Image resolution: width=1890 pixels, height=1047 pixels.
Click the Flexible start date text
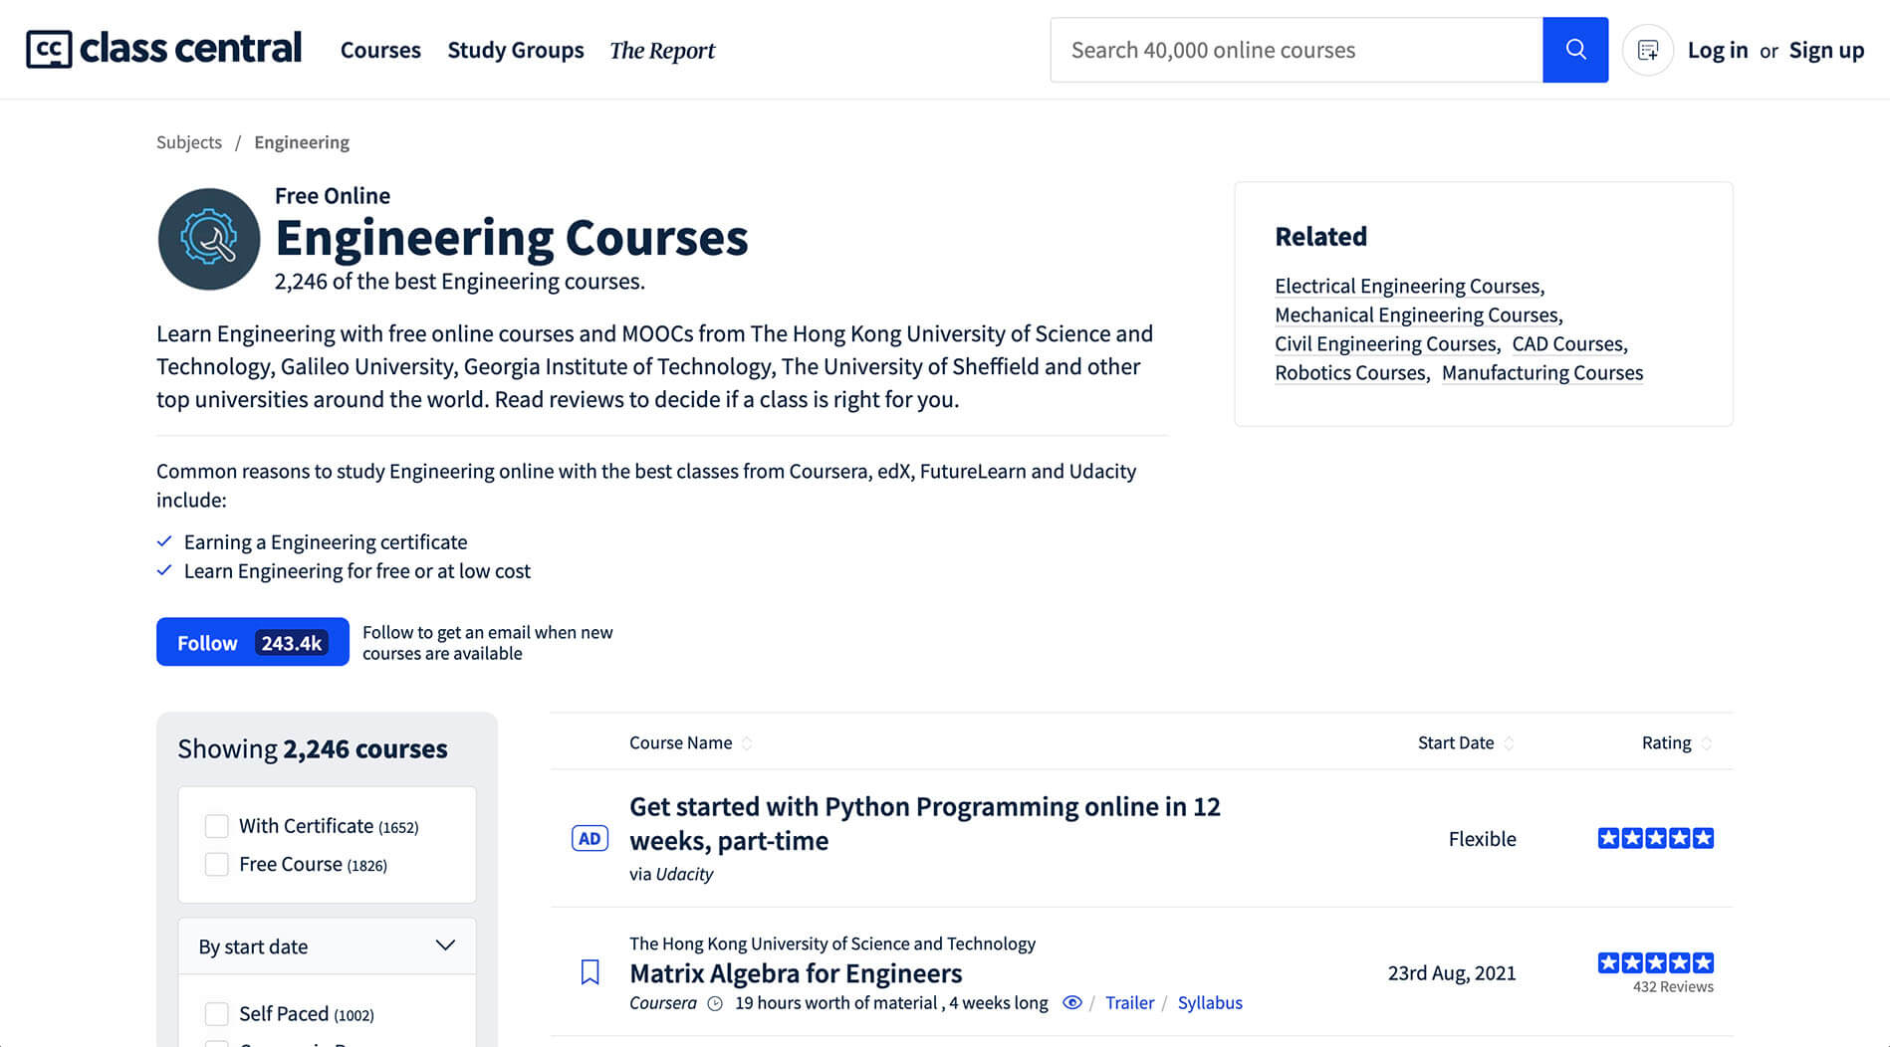tap(1482, 838)
